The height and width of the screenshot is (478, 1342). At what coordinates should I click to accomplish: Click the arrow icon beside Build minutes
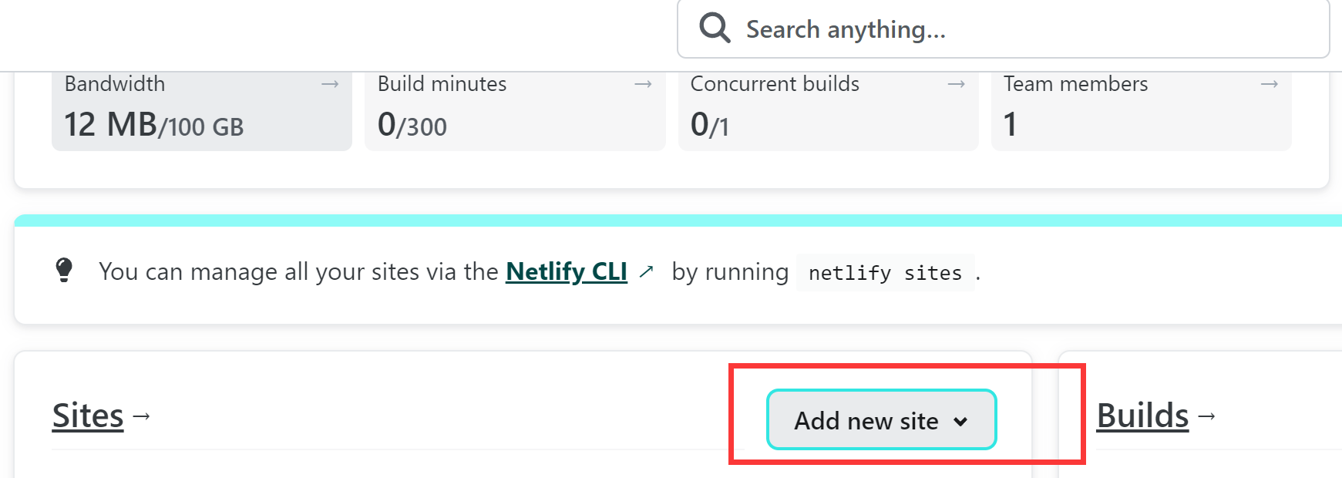coord(643,84)
